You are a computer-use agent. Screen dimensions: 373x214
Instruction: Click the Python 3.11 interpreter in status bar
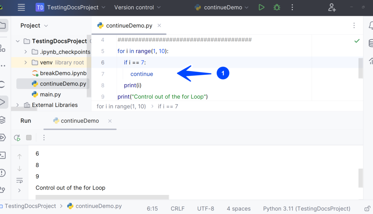point(306,209)
